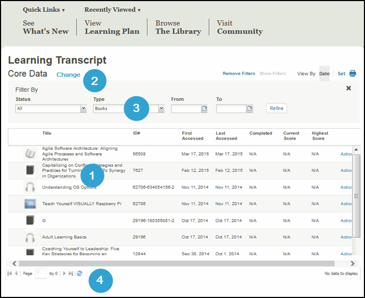Sort by ID# column header
Image resolution: width=365 pixels, height=298 pixels.
[x=136, y=133]
